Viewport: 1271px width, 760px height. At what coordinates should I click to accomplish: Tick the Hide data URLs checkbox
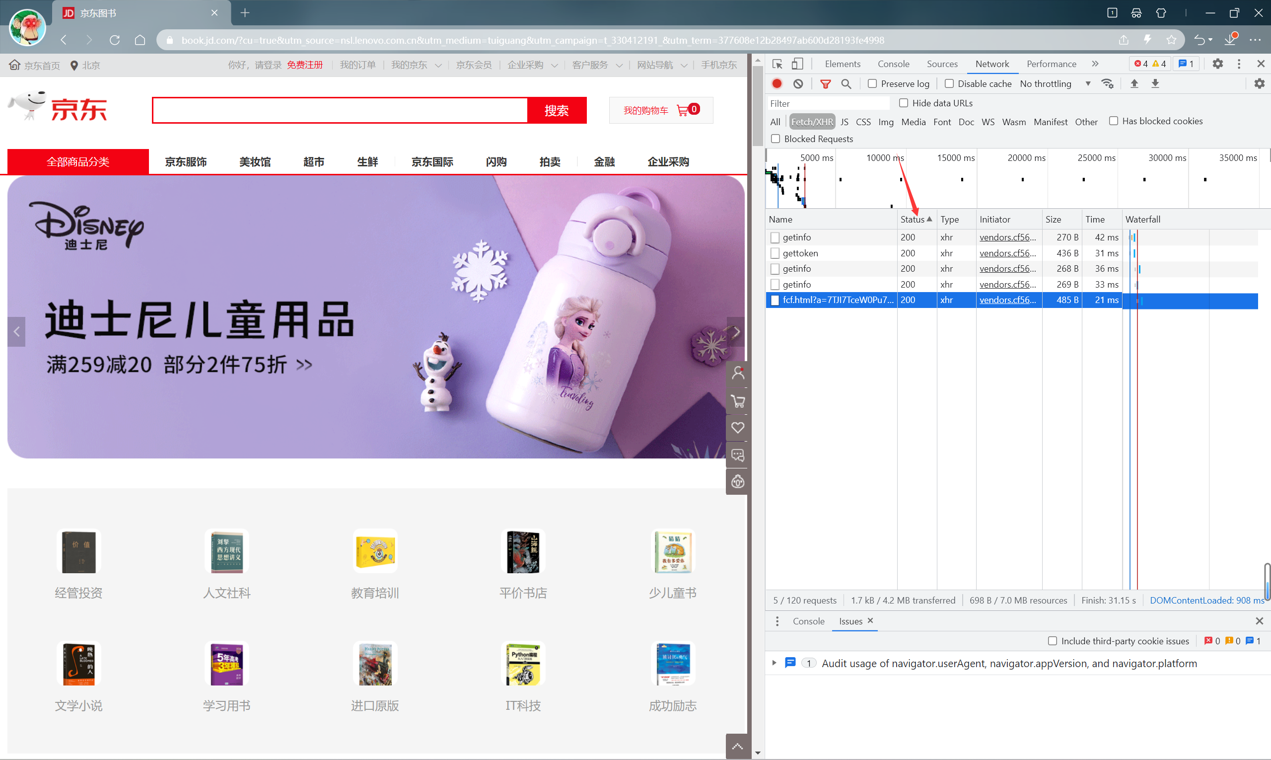904,103
